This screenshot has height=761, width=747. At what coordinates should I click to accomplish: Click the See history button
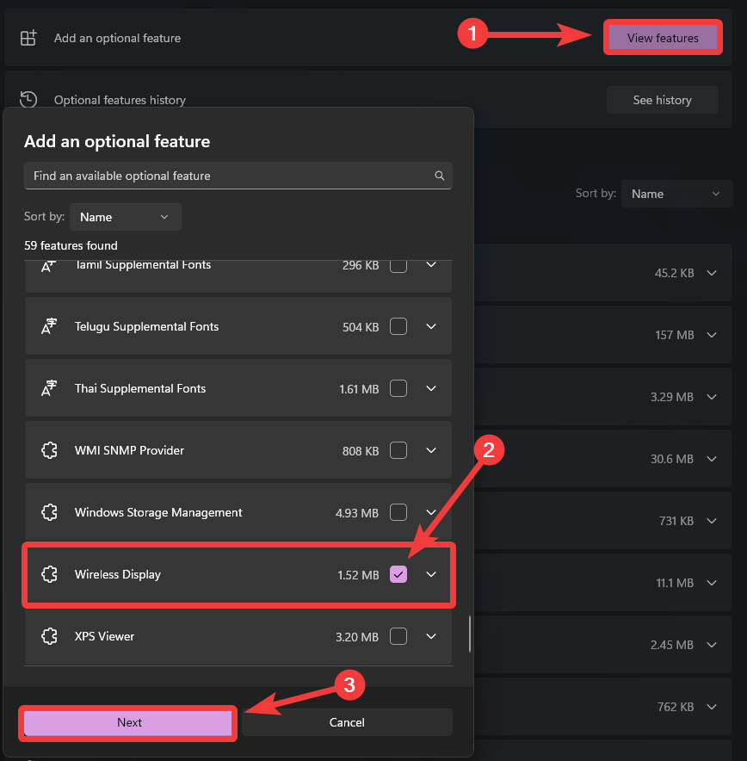pyautogui.click(x=662, y=100)
